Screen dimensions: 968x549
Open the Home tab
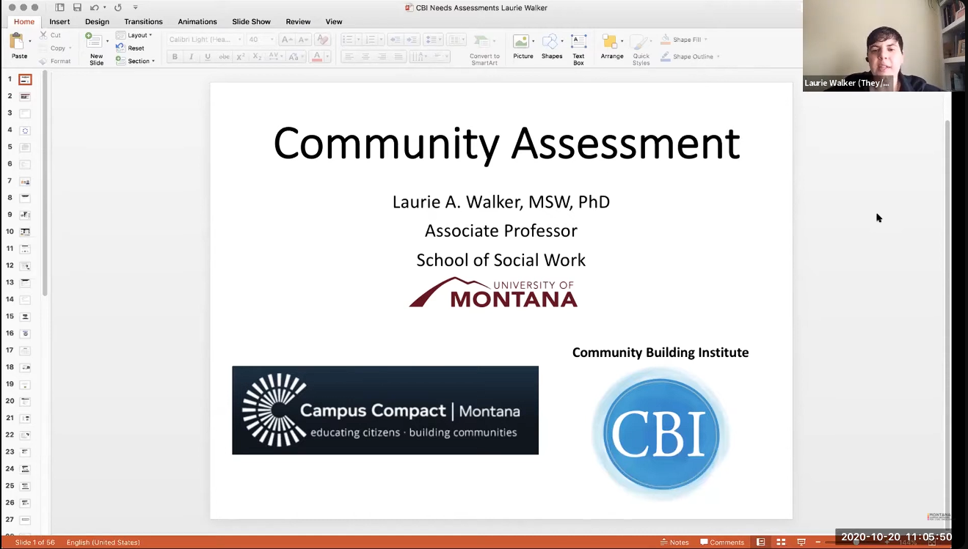(x=24, y=21)
